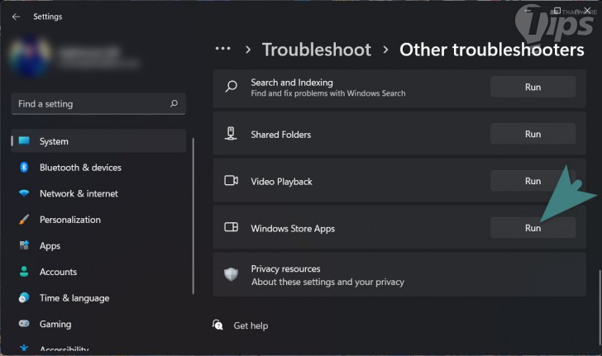602x356 pixels.
Task: Click the sidebar navigation scrollbar
Action: (x=193, y=216)
